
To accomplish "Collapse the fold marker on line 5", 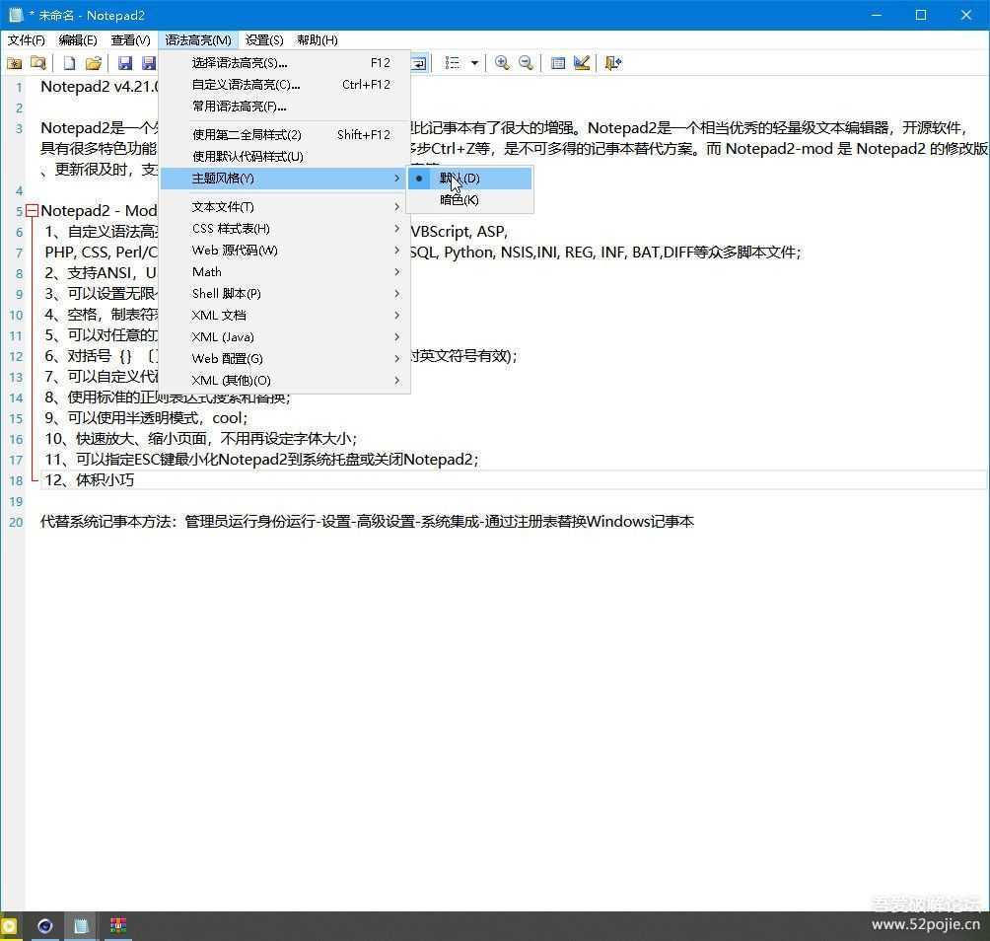I will 33,211.
